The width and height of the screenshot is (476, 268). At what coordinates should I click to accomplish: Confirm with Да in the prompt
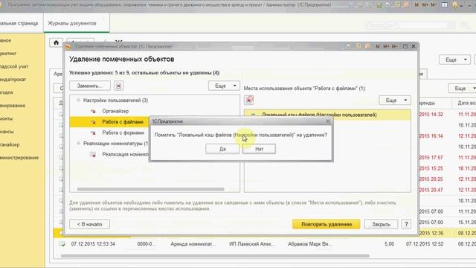tap(222, 149)
